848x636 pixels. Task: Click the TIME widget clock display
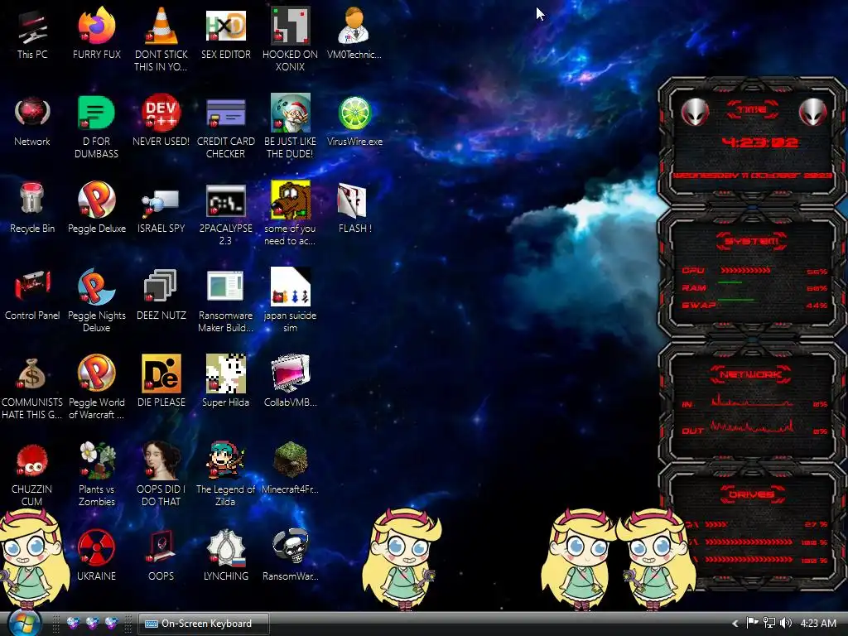(x=759, y=142)
